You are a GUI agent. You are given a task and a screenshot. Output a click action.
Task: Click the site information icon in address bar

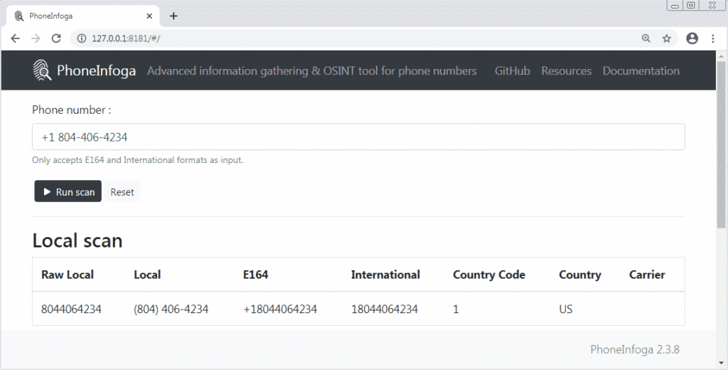tap(82, 38)
